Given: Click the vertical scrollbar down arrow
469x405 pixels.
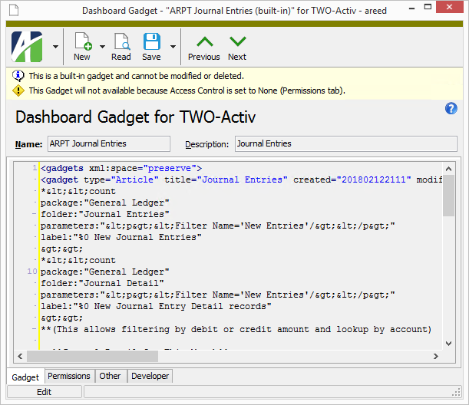Looking at the screenshot, I should point(448,344).
